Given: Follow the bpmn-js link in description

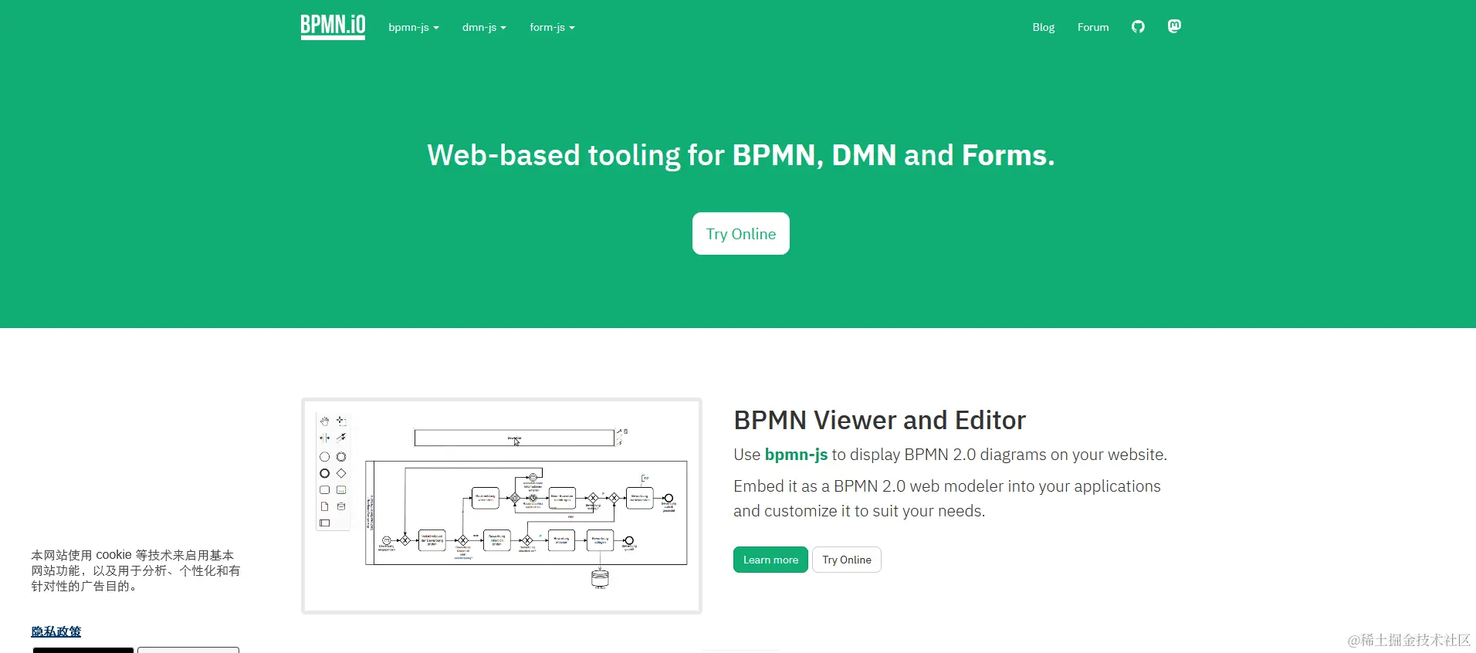Looking at the screenshot, I should click(796, 455).
